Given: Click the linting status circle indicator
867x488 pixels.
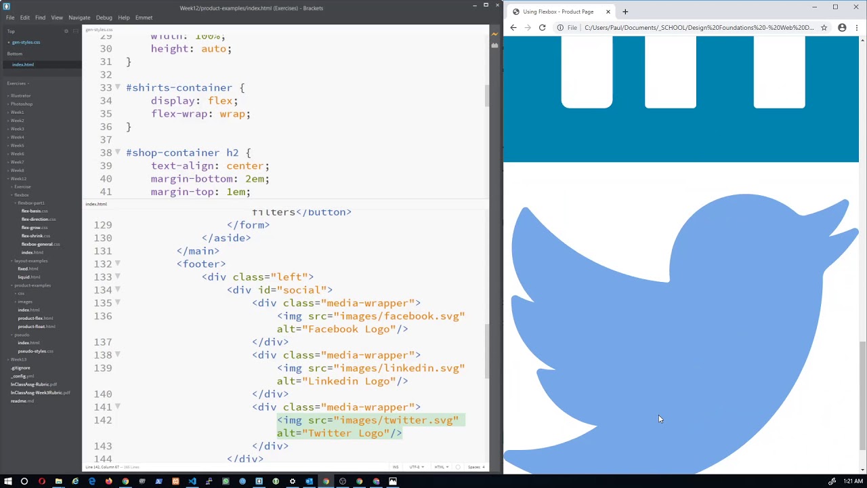Looking at the screenshot, I should click(458, 467).
